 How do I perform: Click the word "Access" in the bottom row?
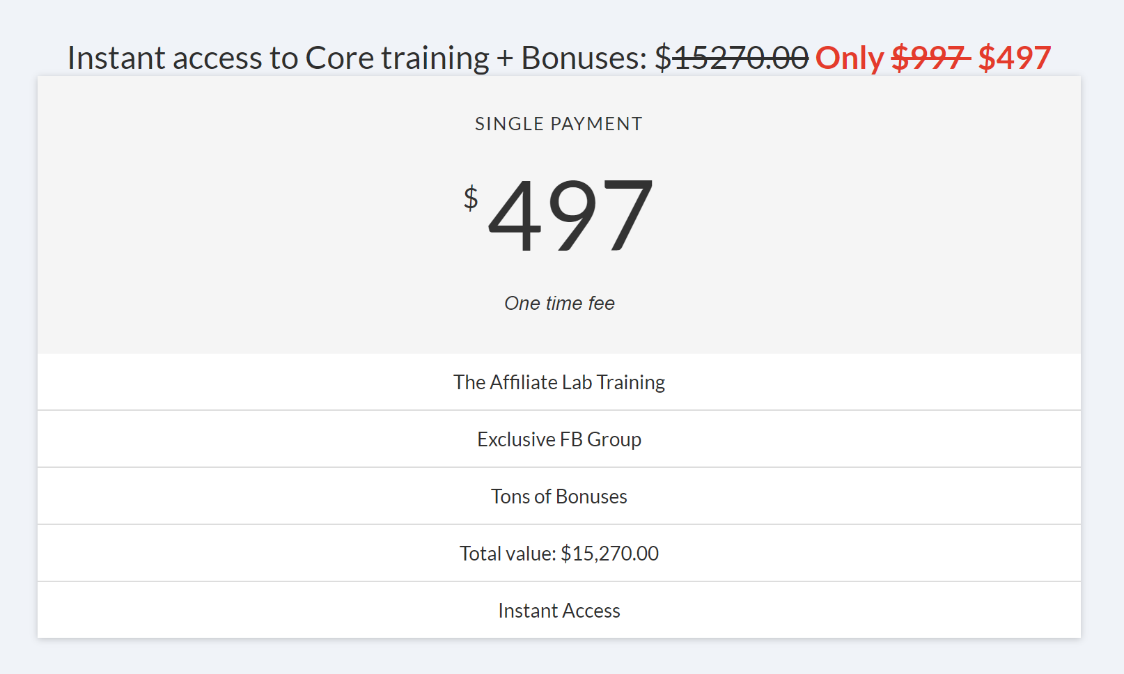click(x=591, y=611)
